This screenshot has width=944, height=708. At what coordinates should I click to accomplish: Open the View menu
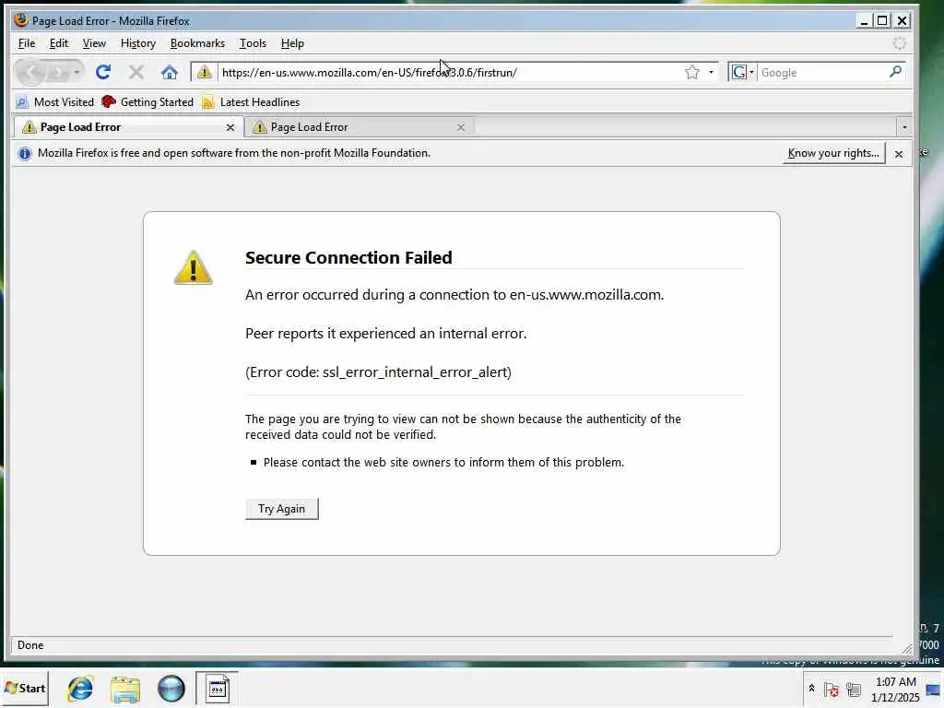(94, 43)
